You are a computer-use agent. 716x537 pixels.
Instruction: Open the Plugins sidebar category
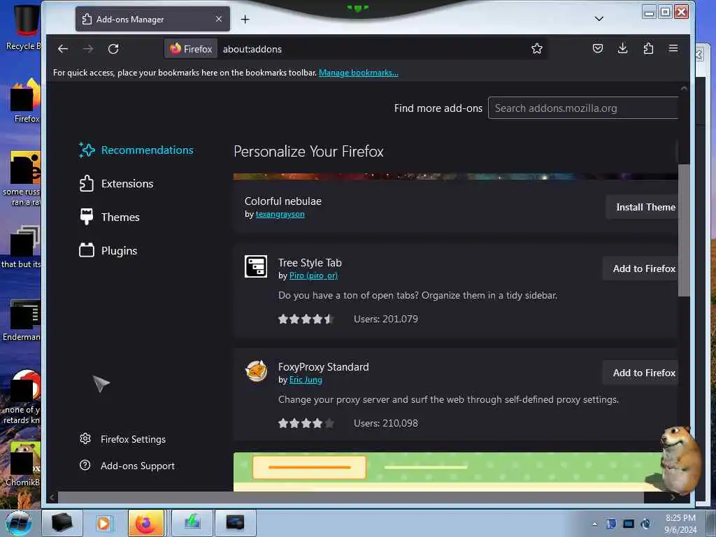pos(108,251)
